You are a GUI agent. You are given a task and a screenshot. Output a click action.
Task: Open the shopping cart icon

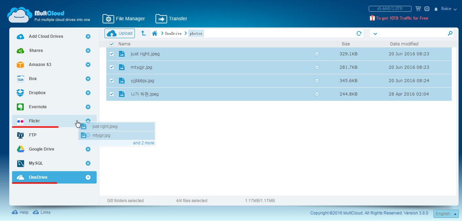point(418,9)
